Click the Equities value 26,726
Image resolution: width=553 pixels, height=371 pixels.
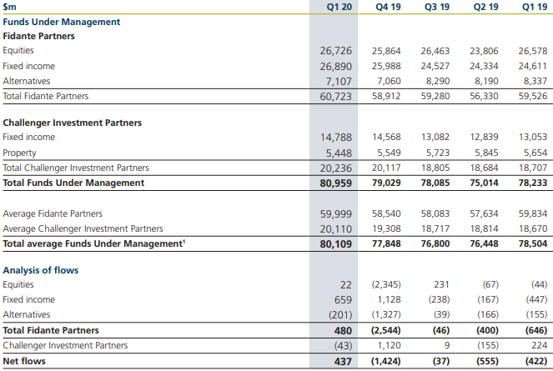tap(336, 51)
